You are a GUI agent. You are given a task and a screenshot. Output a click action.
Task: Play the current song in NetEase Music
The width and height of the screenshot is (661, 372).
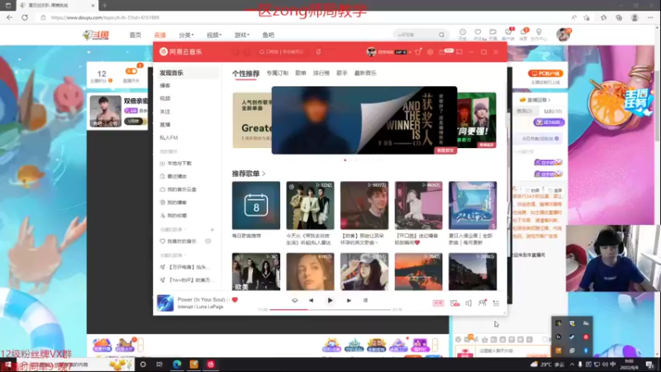[x=330, y=300]
